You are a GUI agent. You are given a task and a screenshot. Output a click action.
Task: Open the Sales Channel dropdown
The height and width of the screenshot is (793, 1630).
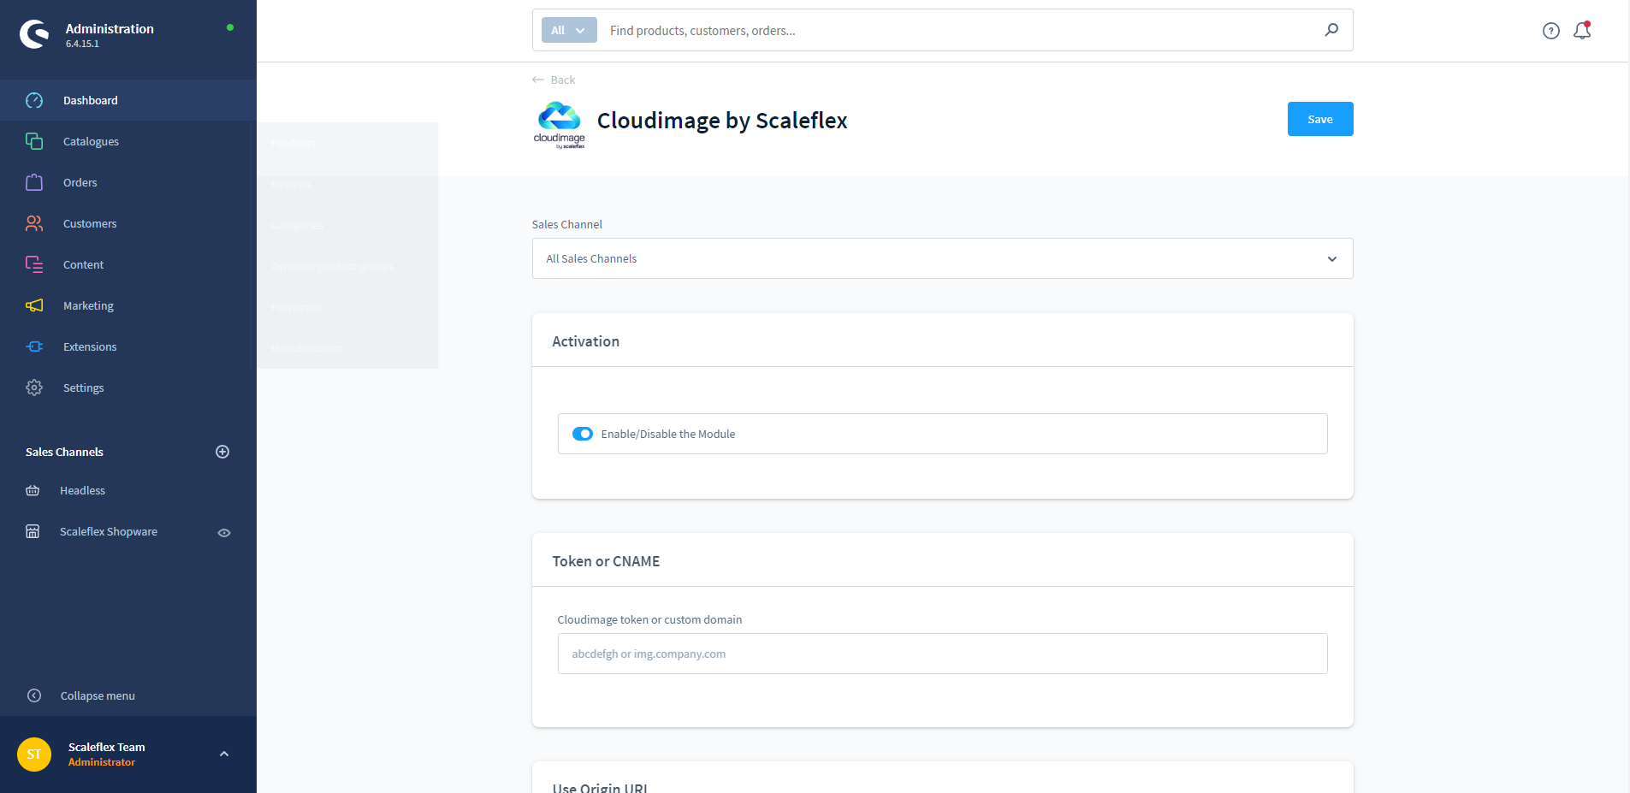943,258
